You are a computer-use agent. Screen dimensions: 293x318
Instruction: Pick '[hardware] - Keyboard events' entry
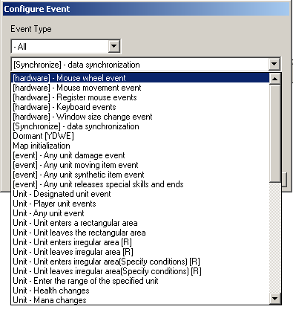pyautogui.click(x=140, y=107)
